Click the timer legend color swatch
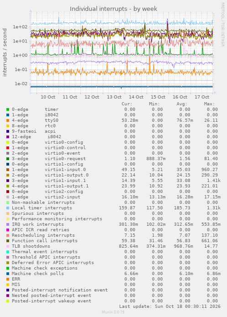 click(8, 109)
